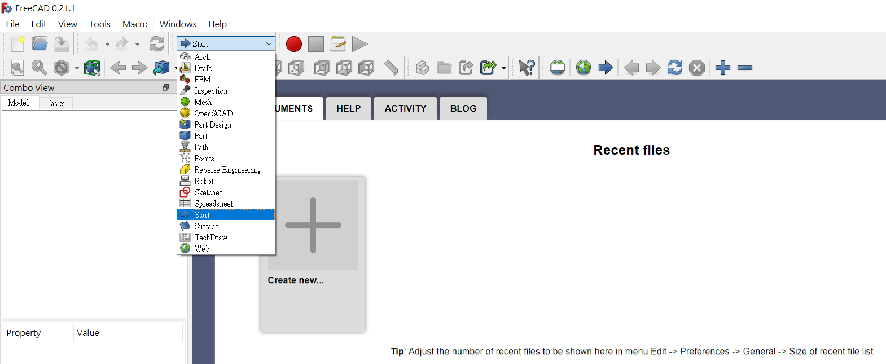Open the Macro menu
Viewport: 886px width, 364px height.
(135, 24)
